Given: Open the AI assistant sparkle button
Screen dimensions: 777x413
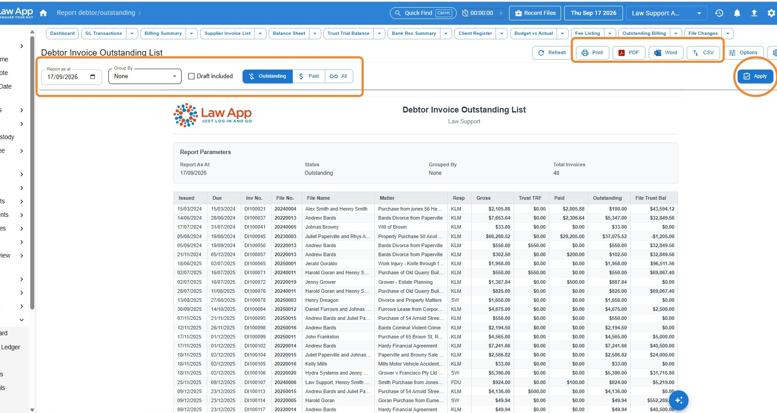Looking at the screenshot, I should [x=679, y=400].
